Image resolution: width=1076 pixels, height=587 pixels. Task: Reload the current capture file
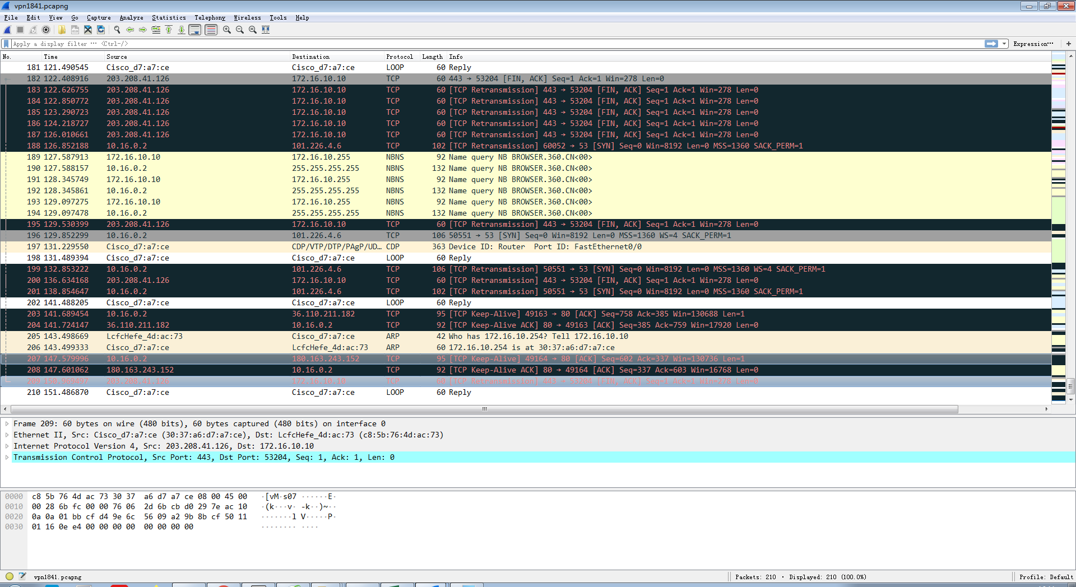(101, 30)
